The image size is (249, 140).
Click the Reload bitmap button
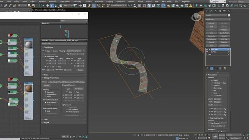[x=47, y=86]
